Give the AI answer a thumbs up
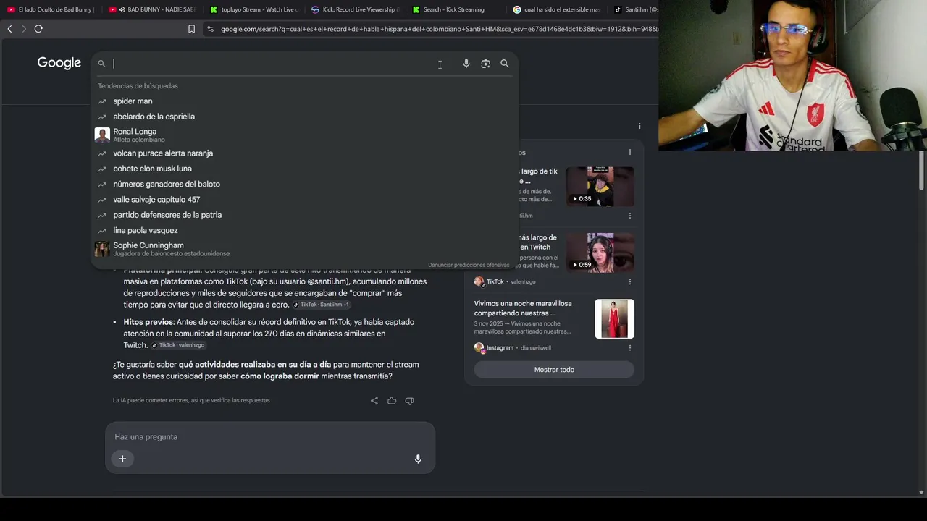The width and height of the screenshot is (927, 521). tap(392, 401)
